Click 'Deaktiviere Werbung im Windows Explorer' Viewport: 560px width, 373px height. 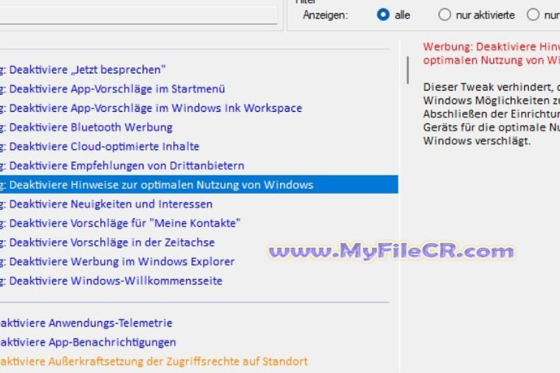coord(121,262)
